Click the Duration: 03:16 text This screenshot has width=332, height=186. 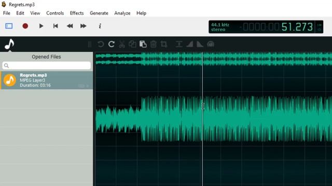(x=35, y=85)
